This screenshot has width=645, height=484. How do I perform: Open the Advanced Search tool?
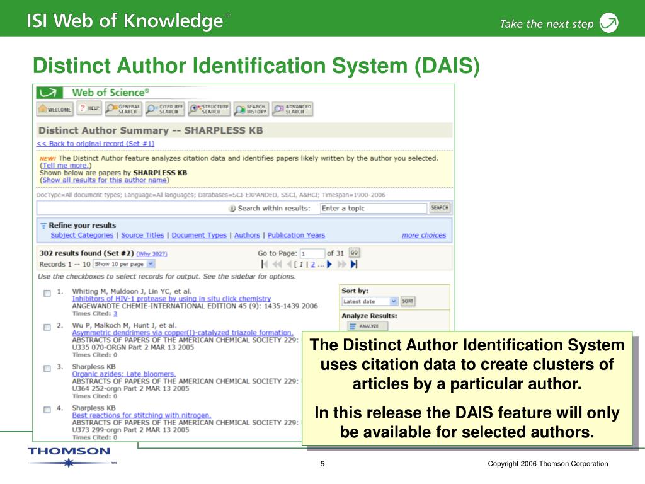tap(292, 109)
